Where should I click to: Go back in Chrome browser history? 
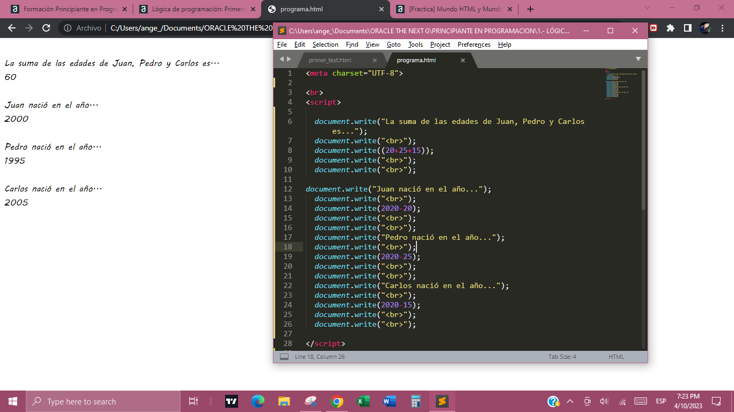click(12, 28)
